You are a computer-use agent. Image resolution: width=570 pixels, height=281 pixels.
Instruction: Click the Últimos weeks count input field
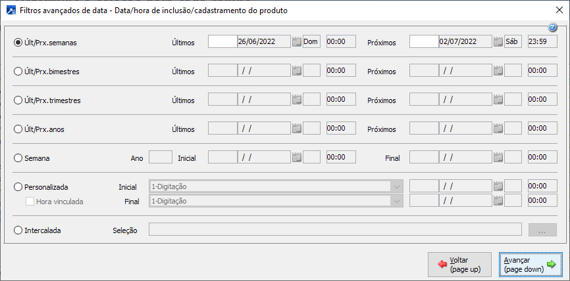pyautogui.click(x=222, y=41)
